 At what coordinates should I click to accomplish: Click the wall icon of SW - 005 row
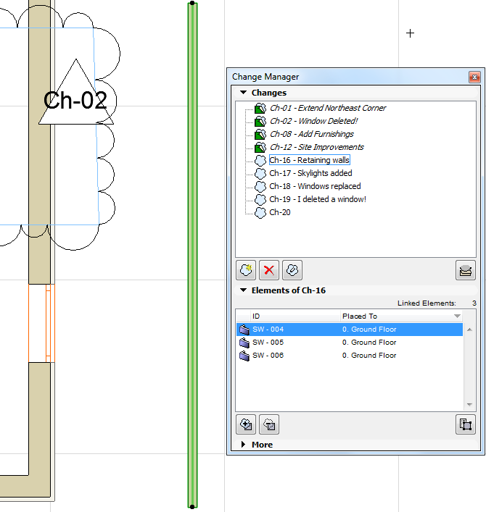pos(244,343)
